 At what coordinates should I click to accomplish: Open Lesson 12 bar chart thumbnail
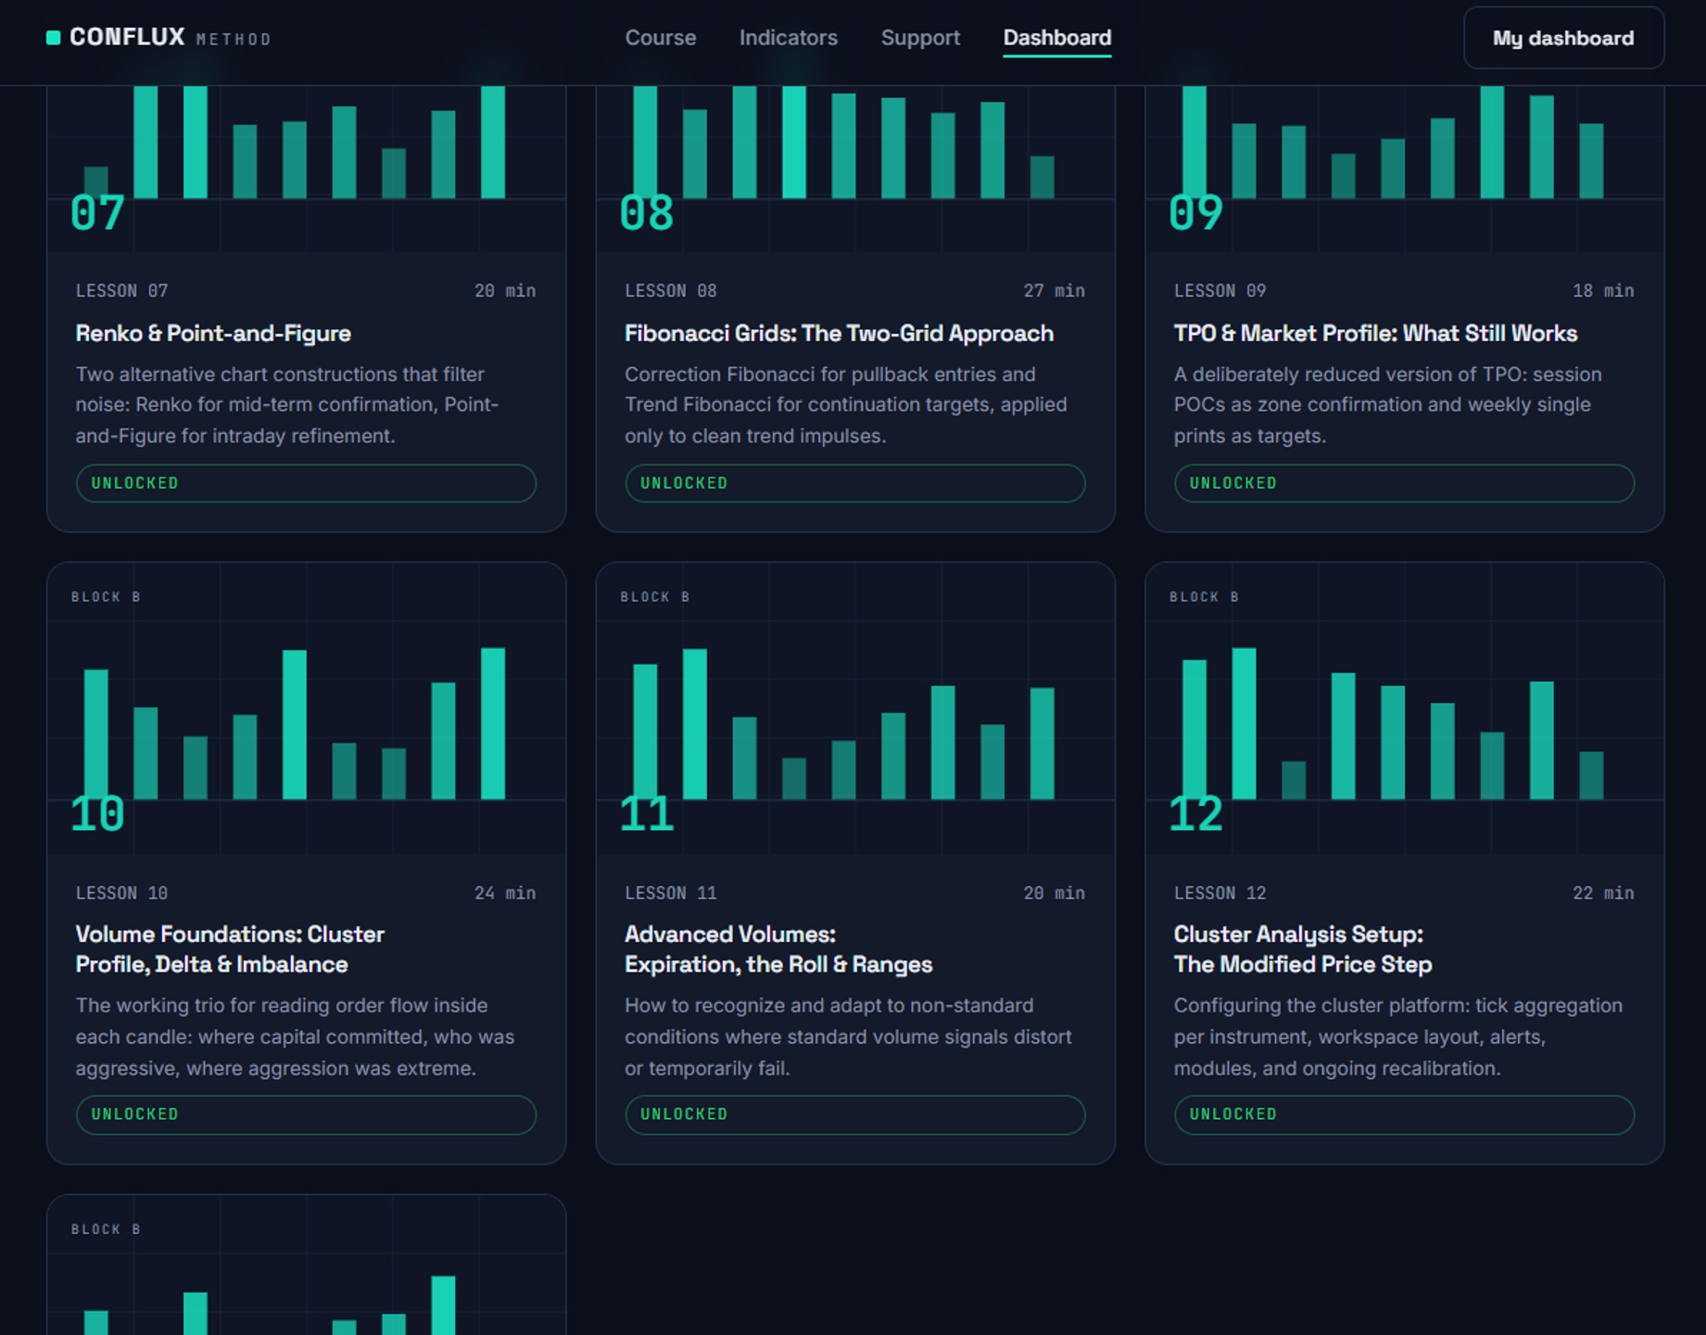pyautogui.click(x=1404, y=709)
